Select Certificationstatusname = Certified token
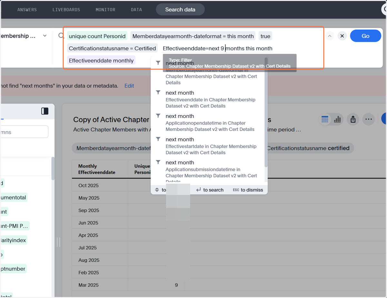The height and width of the screenshot is (298, 387). point(112,48)
